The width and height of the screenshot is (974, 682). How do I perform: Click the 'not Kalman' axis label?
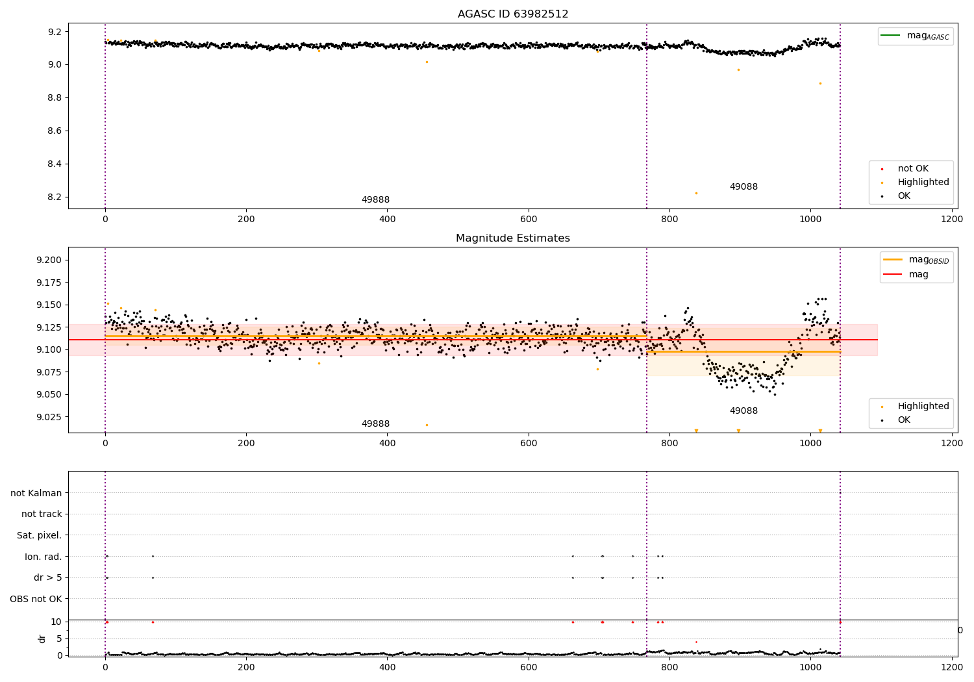click(x=36, y=493)
